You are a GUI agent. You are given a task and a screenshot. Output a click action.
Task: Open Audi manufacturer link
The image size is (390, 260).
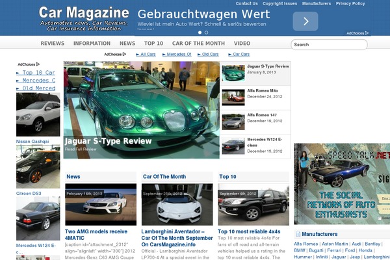point(356,244)
